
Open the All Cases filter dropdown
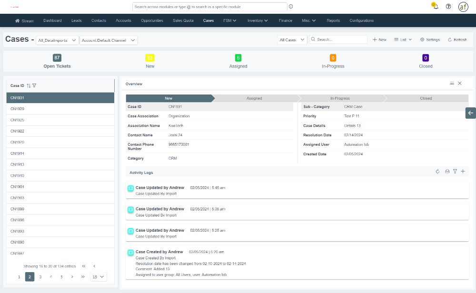click(x=292, y=40)
